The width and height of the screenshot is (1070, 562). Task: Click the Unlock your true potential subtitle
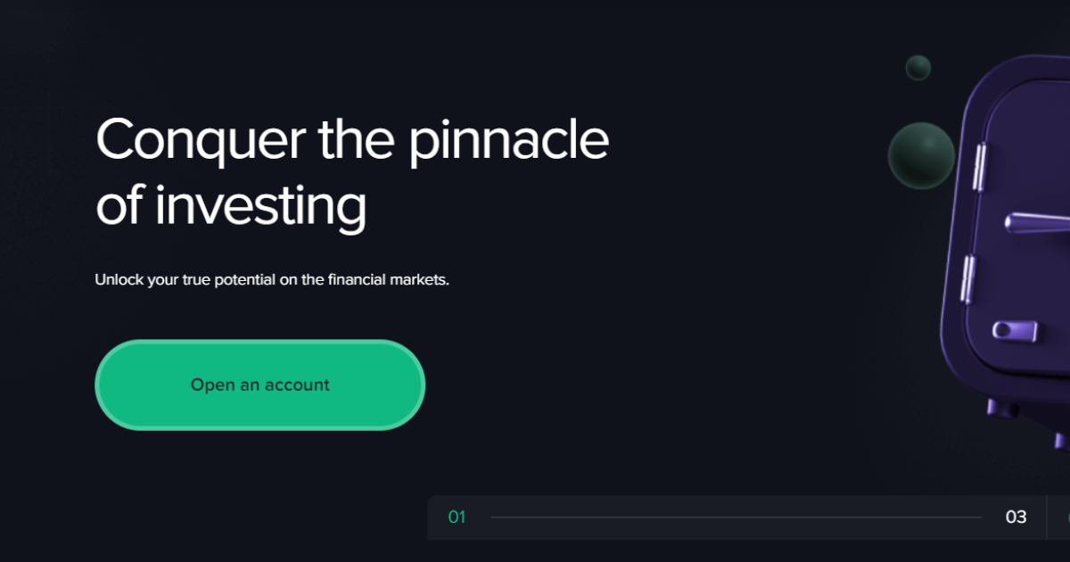[272, 279]
